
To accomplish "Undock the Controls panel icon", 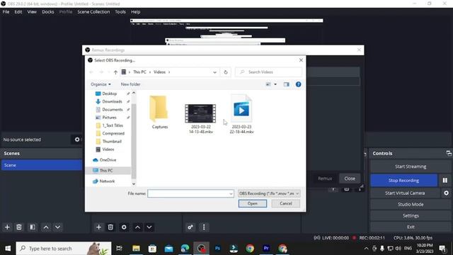I will (449, 154).
